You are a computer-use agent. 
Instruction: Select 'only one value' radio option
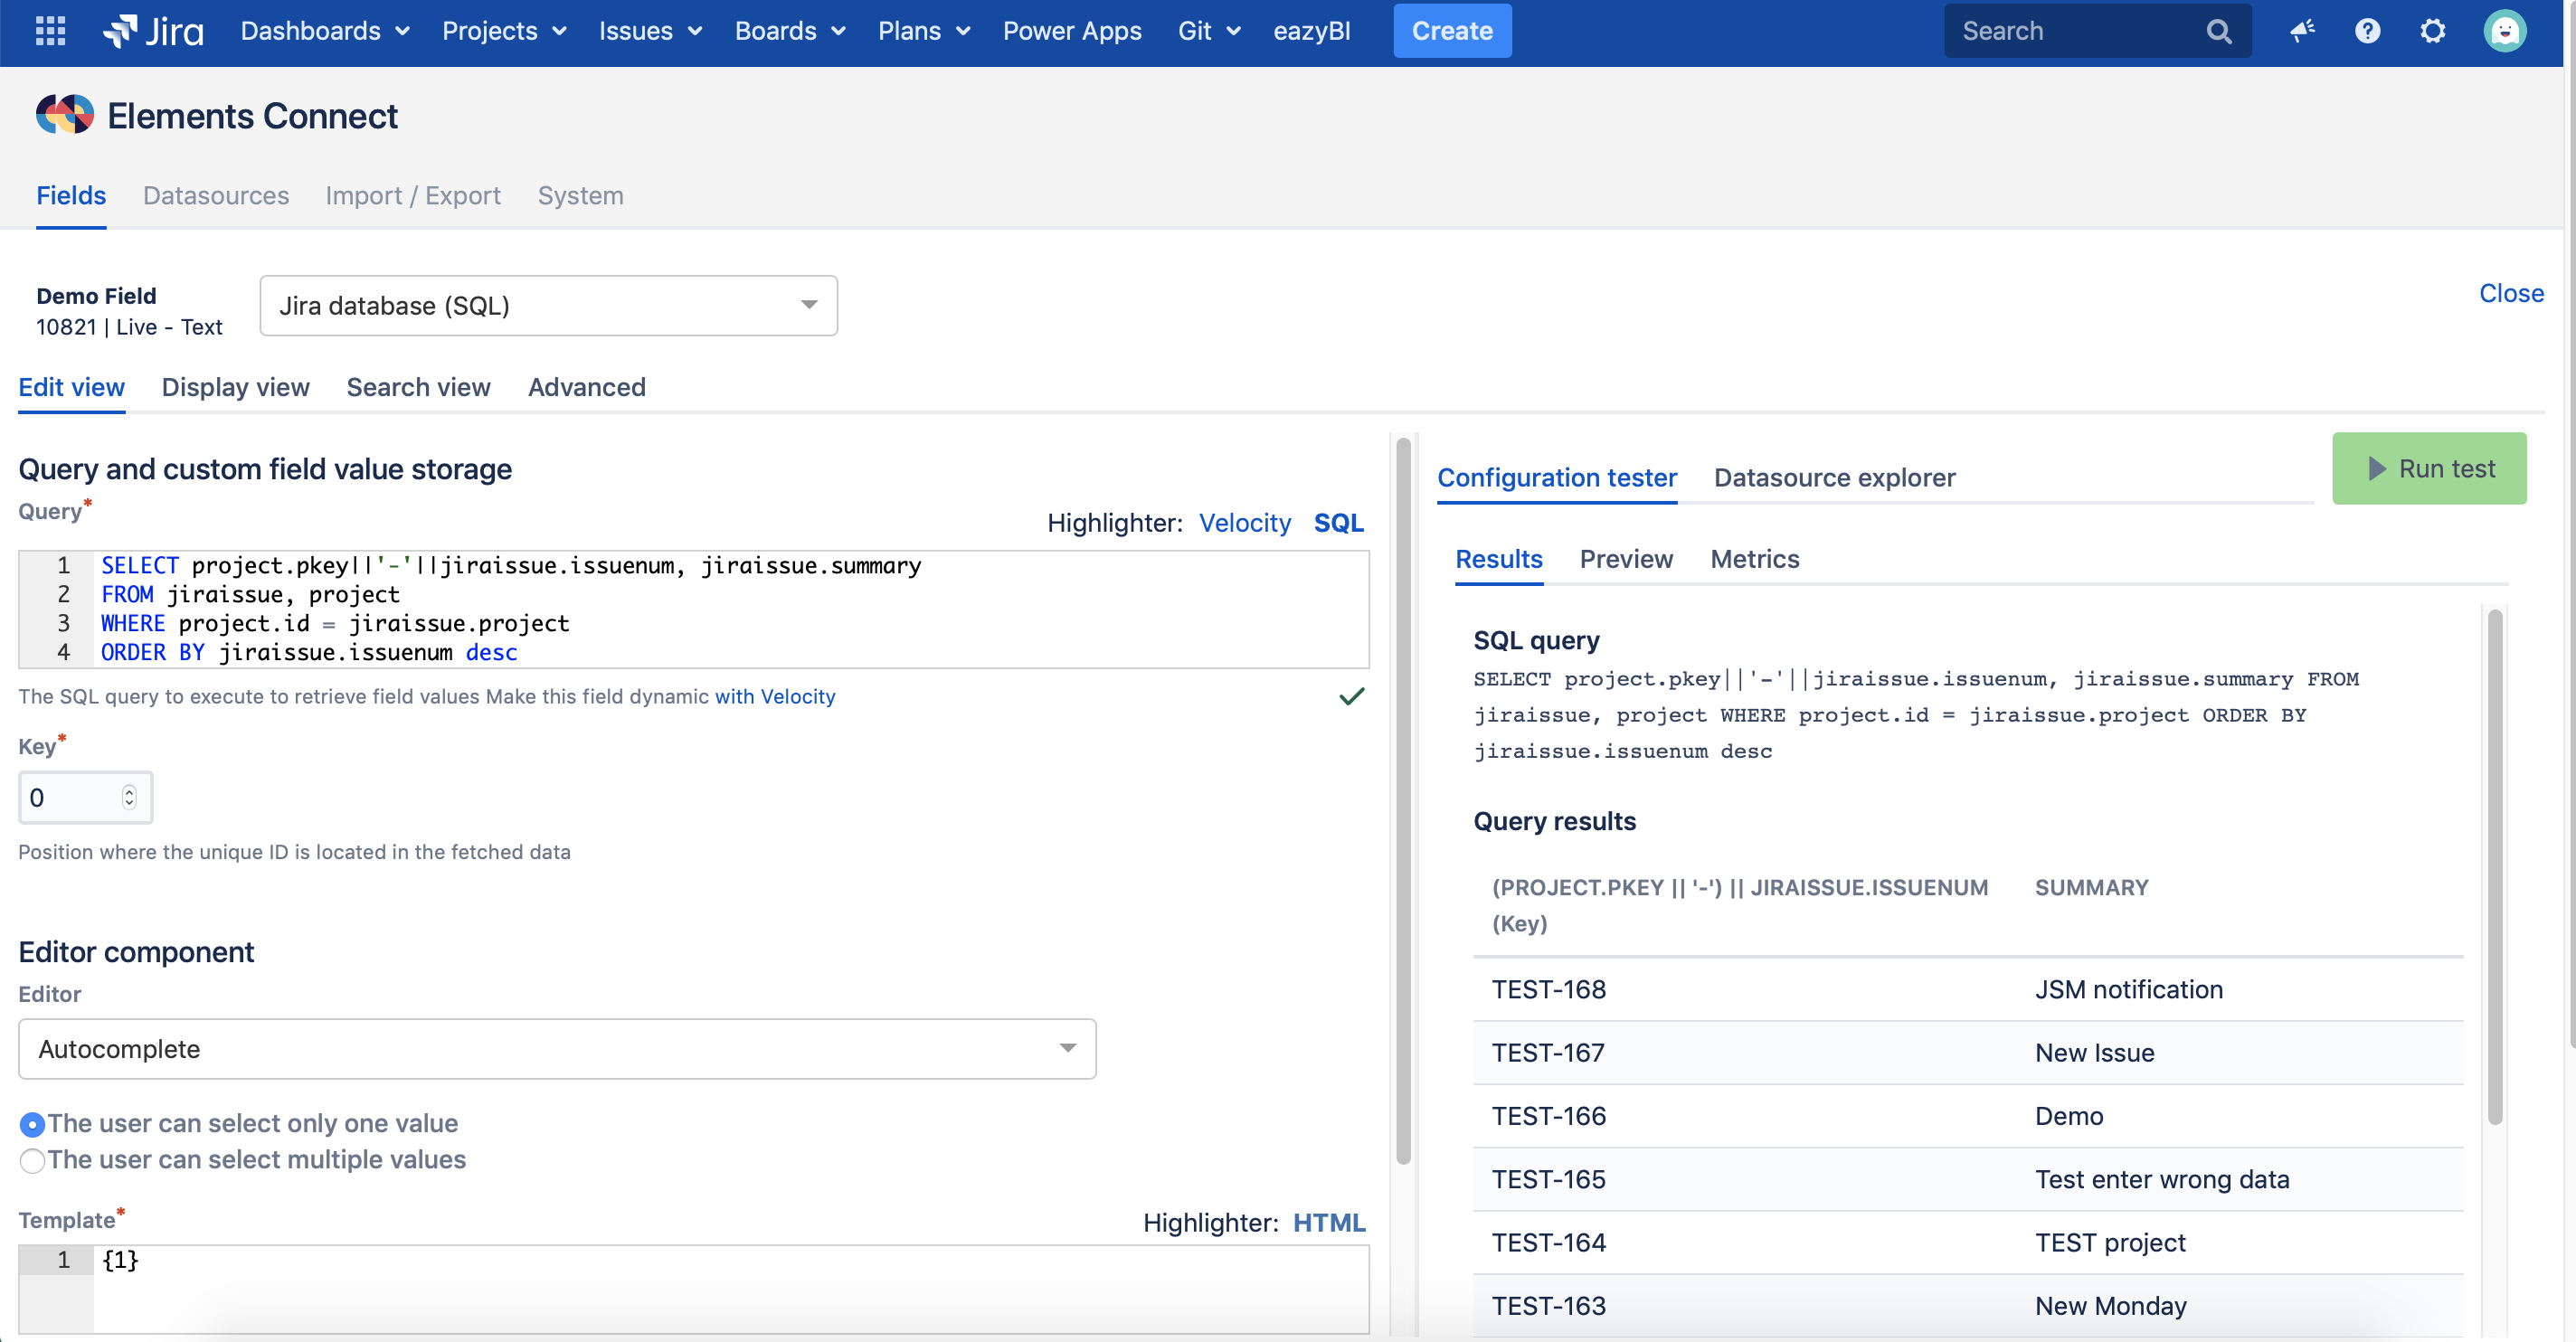click(32, 1124)
